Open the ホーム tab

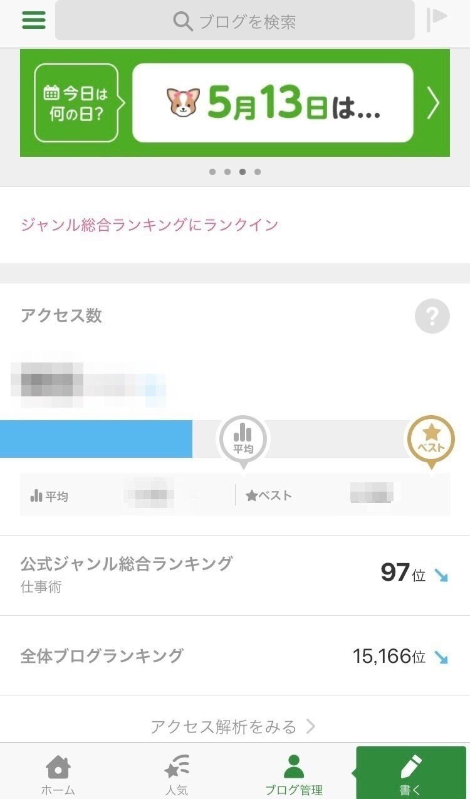coord(58,774)
